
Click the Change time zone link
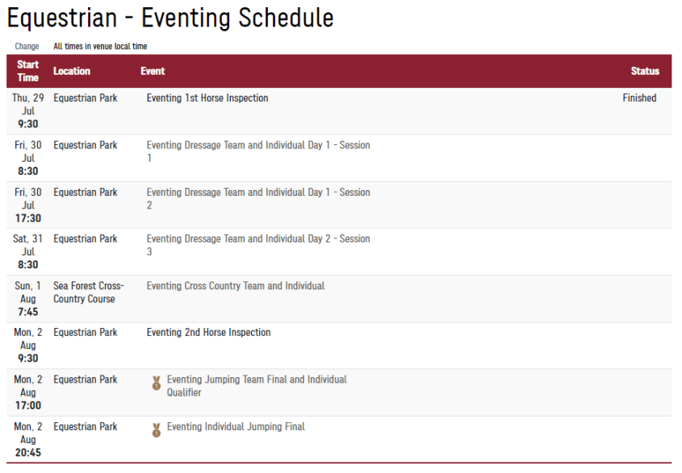[x=27, y=47]
